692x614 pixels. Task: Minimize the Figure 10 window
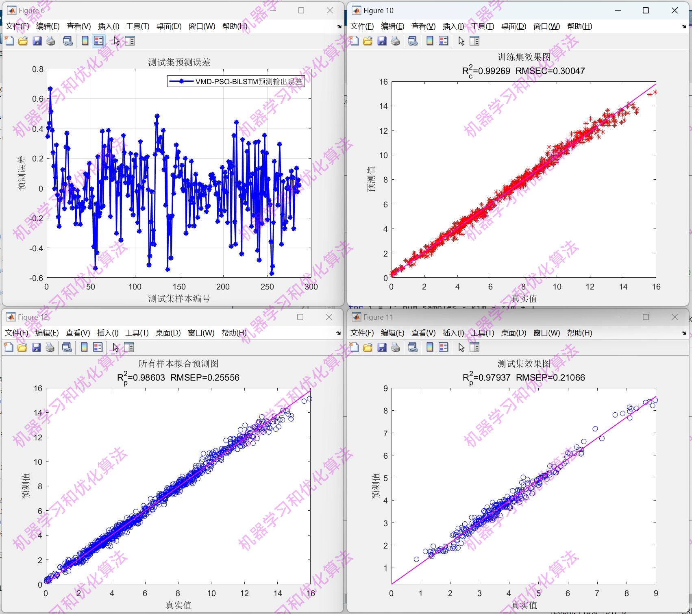click(618, 11)
